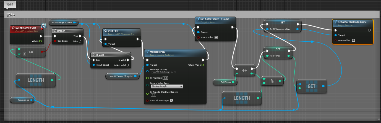Check New Hidden on the highlighted Set Actor Hidden node
Viewport: 381px width, 123px height.
point(353,40)
